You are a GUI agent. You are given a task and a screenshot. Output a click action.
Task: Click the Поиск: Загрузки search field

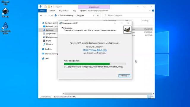127,15
